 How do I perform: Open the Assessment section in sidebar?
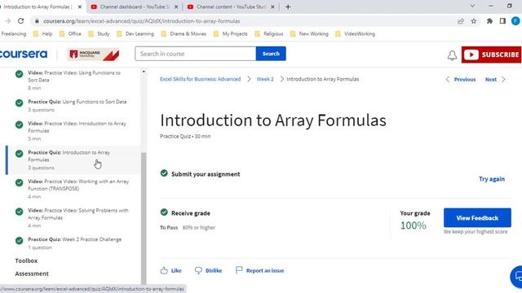32,273
